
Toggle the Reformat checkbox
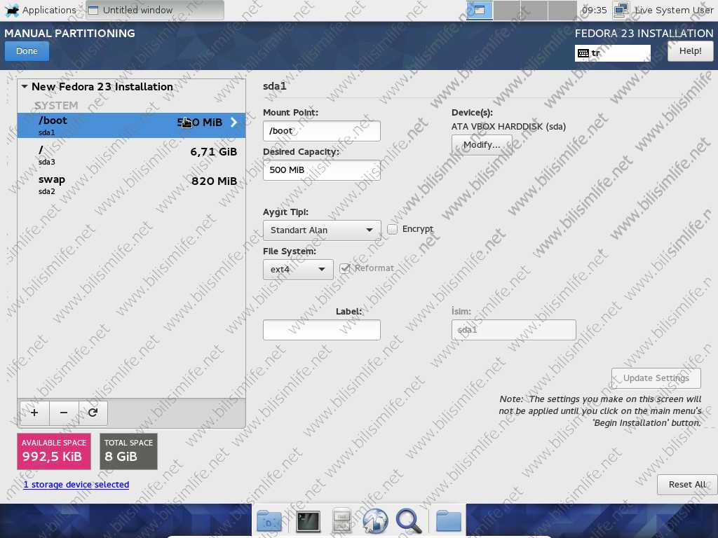coord(345,268)
